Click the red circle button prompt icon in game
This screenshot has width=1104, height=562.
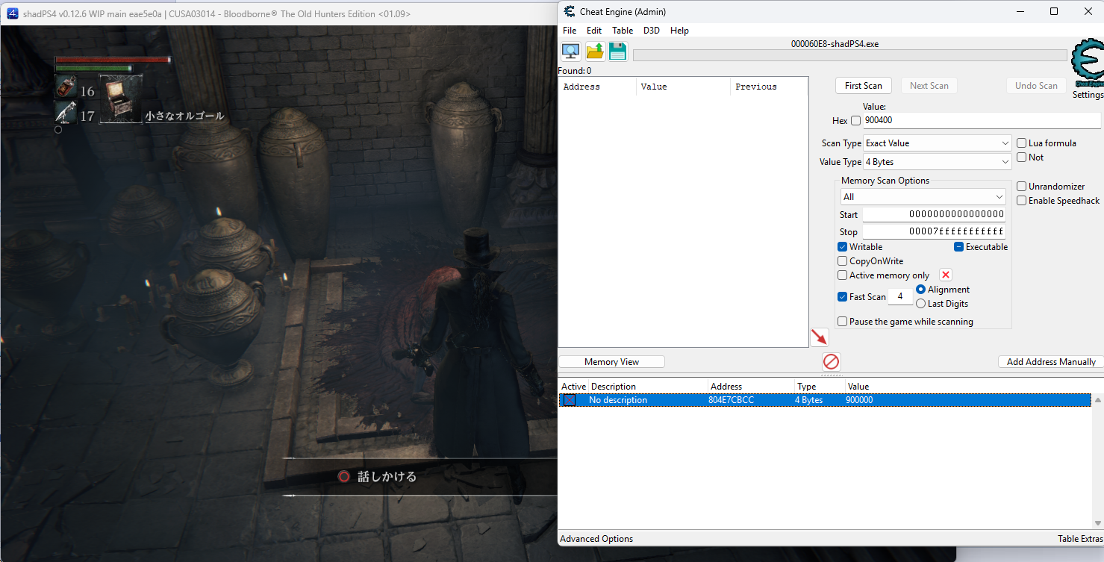(x=343, y=476)
